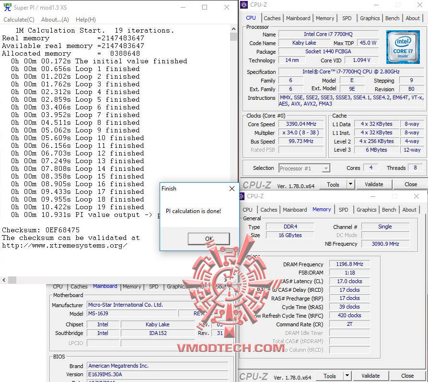Select Bench tab in the Memory CPU-Z window
Screen dimensions: 428x382
click(x=389, y=210)
